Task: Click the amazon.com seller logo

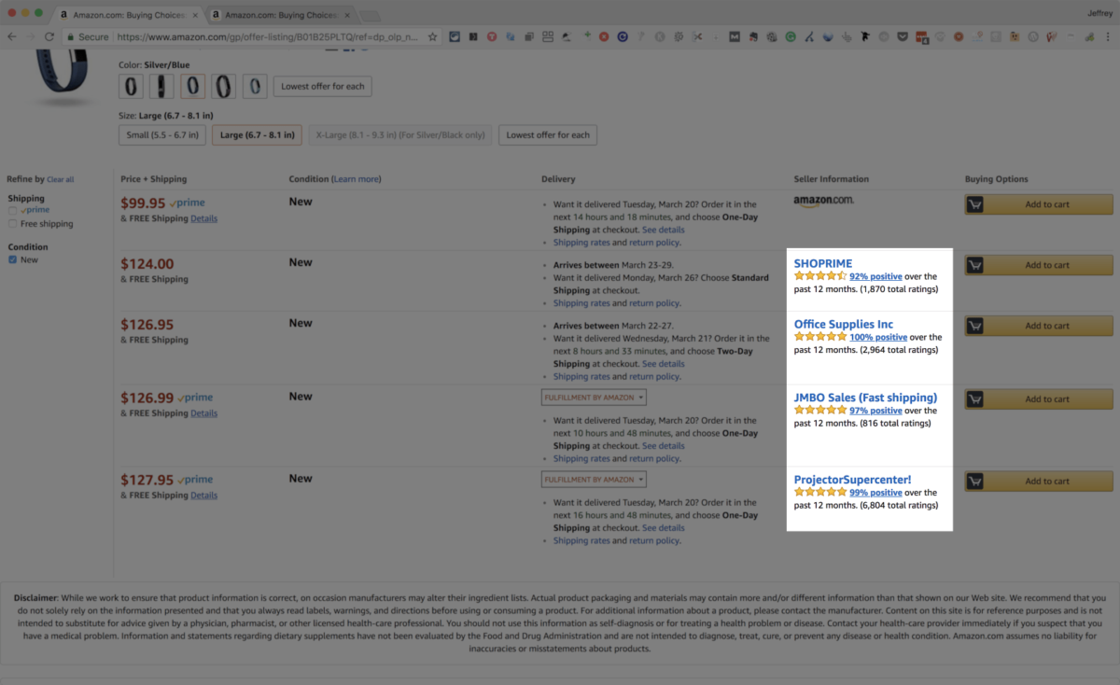Action: tap(823, 200)
